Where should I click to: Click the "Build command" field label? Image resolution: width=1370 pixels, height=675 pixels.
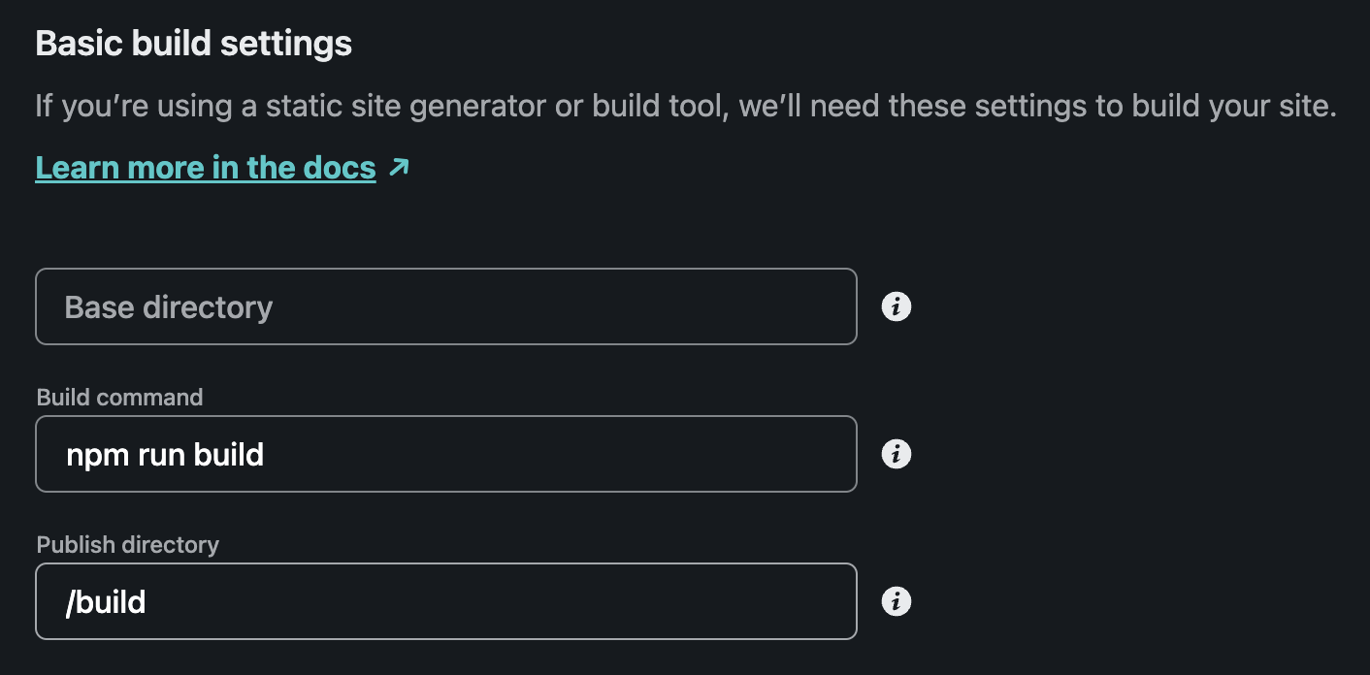[119, 398]
